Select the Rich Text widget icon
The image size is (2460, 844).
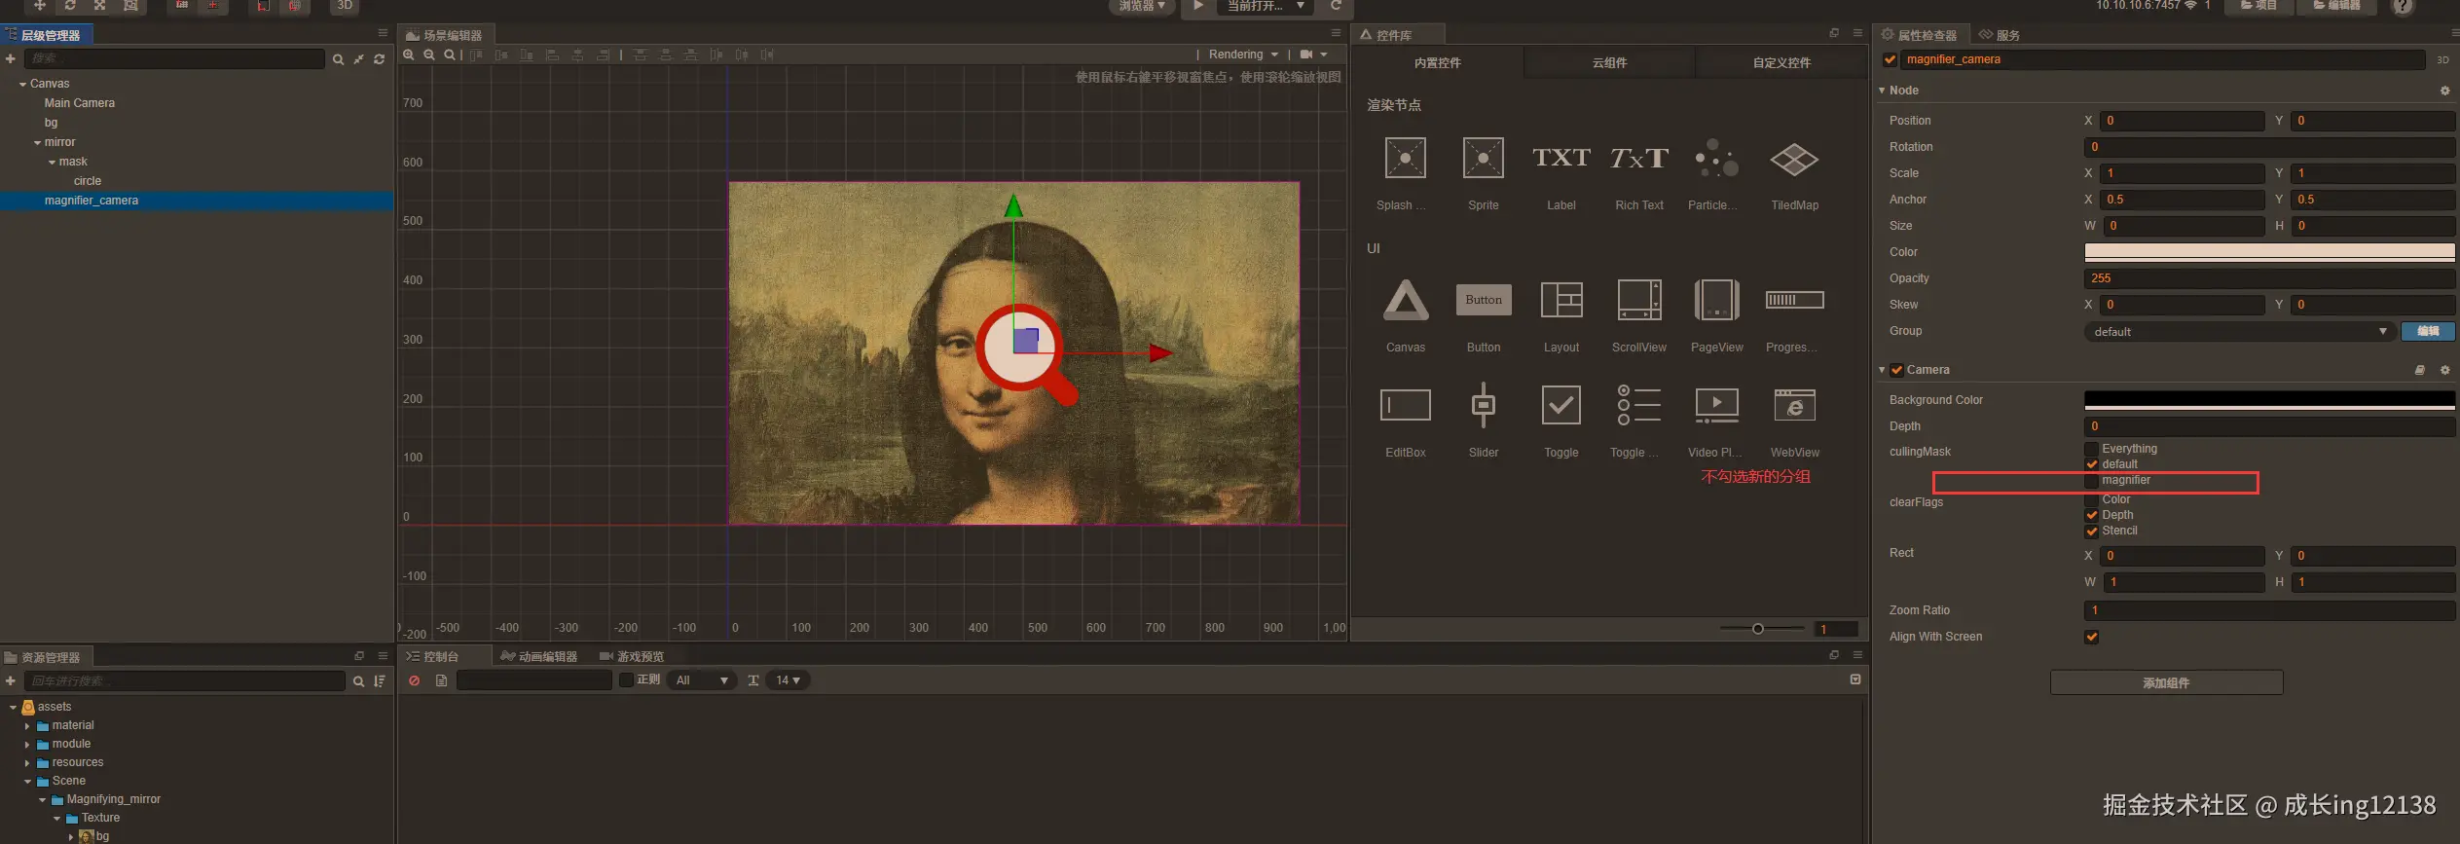click(x=1639, y=159)
